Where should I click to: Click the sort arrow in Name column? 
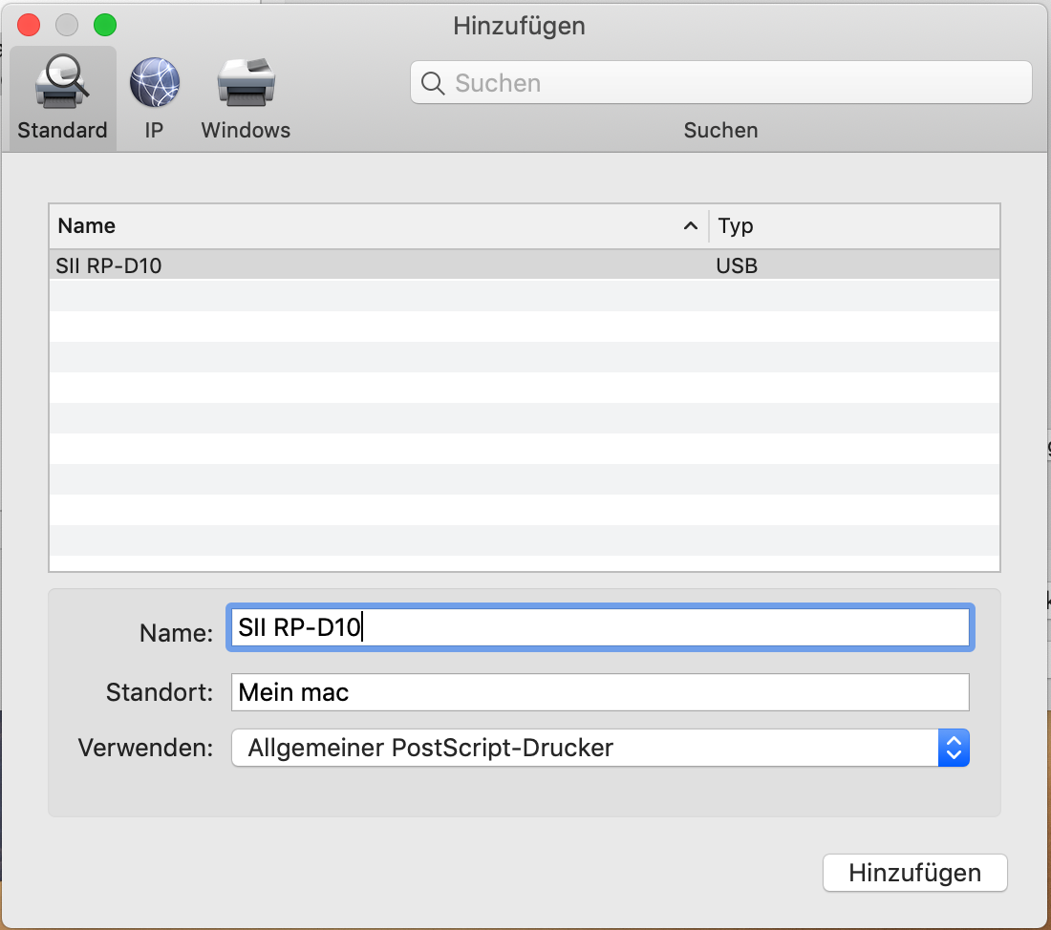(x=690, y=226)
